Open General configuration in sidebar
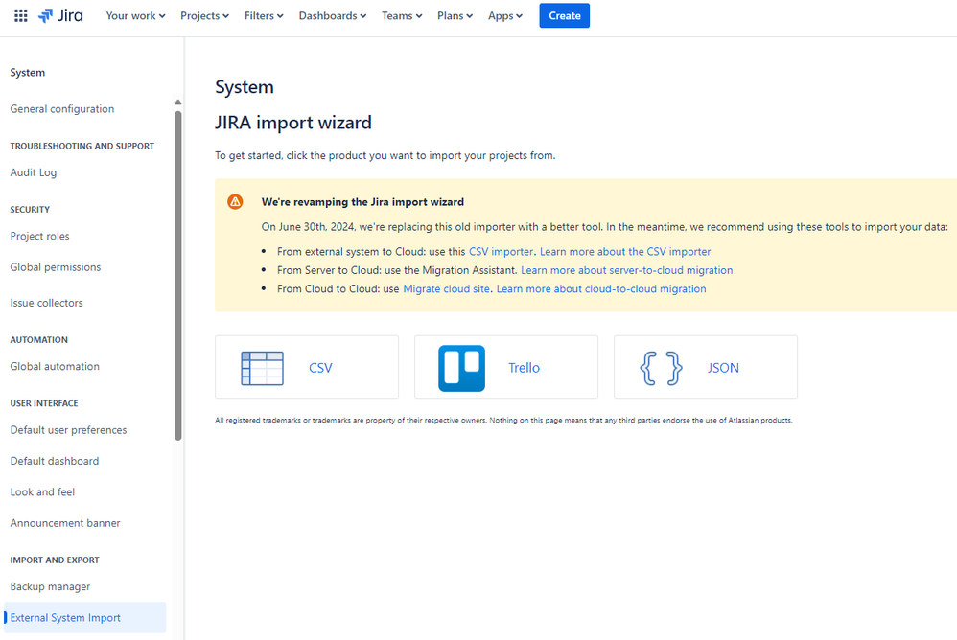The height and width of the screenshot is (640, 957). (x=62, y=109)
